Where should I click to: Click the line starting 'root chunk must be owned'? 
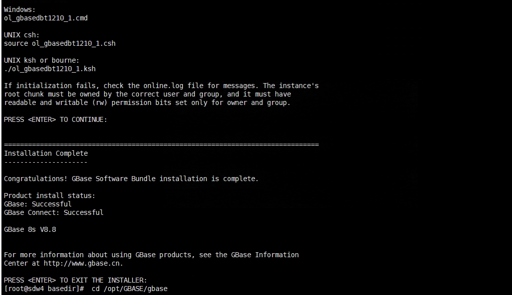[147, 95]
